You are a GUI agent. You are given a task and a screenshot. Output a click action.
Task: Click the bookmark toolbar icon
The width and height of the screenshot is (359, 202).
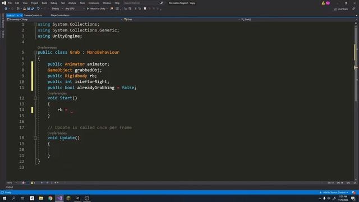click(x=145, y=9)
